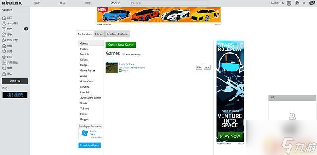Expand the gear dropdown next to Edit
The height and width of the screenshot is (155, 317).
(x=207, y=67)
